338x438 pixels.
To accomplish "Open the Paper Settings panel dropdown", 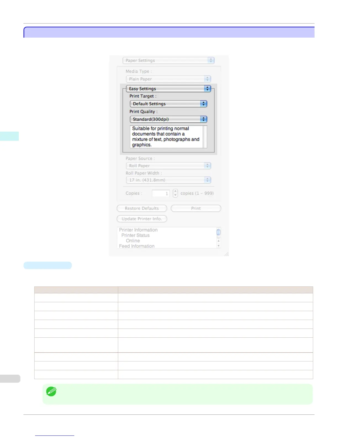I will click(x=168, y=60).
